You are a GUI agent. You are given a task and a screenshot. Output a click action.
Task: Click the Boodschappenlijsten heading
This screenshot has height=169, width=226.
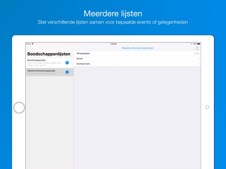click(49, 54)
